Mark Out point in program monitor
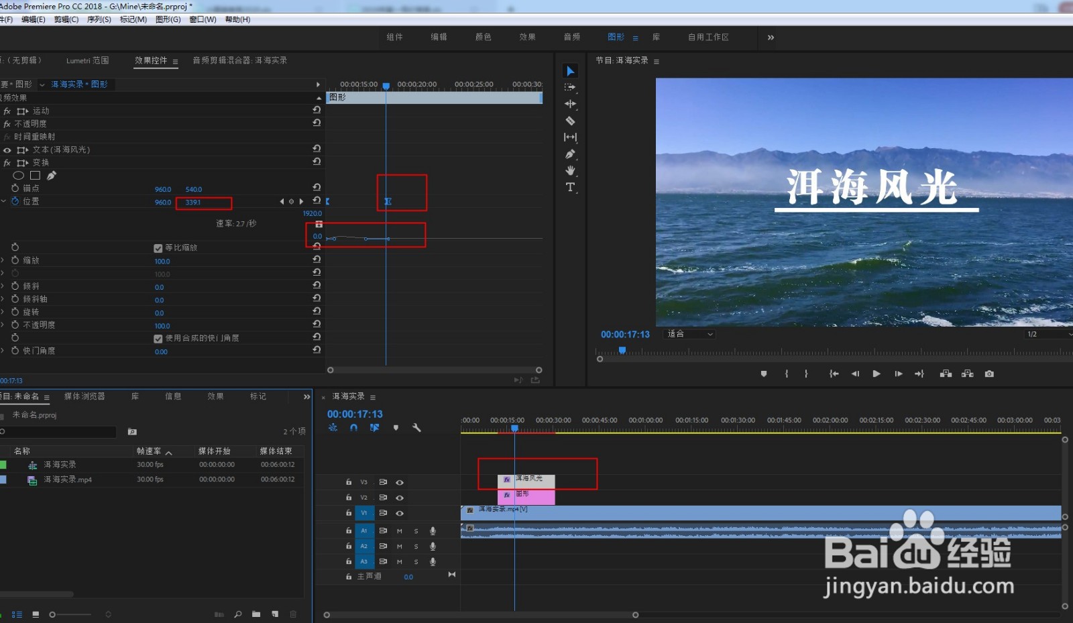 (x=806, y=374)
